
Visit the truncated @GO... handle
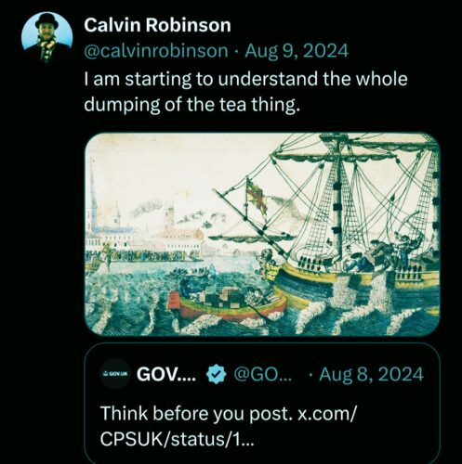(263, 374)
